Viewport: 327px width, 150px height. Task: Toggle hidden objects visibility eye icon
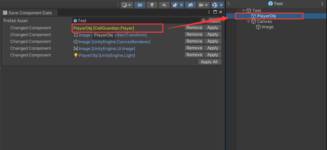coord(190,5)
